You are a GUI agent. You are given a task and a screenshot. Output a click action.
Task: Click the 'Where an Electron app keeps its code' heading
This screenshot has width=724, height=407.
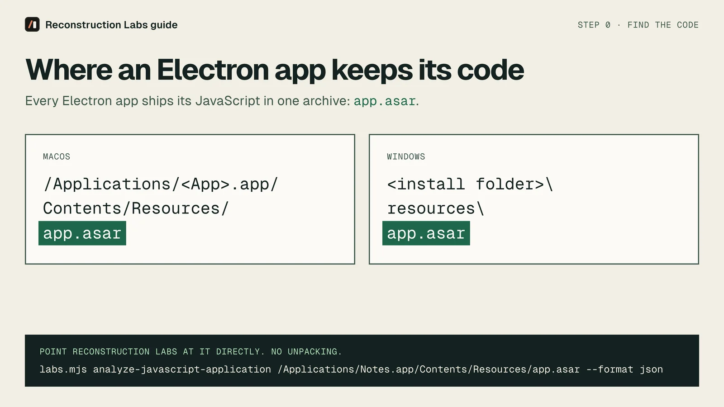[x=275, y=70]
